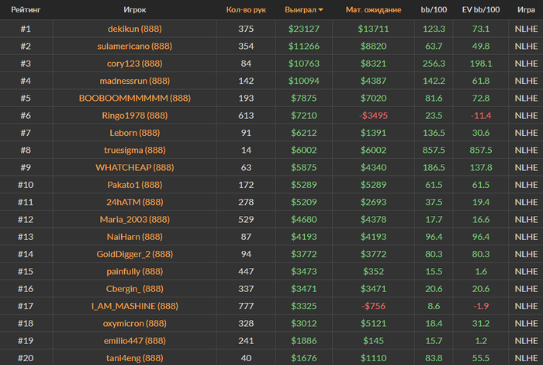Select I_AM_MASHINE (888) player name
543x365 pixels.
click(x=135, y=306)
